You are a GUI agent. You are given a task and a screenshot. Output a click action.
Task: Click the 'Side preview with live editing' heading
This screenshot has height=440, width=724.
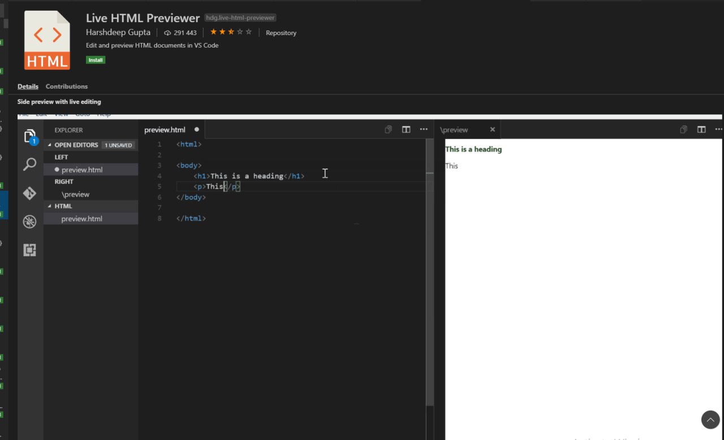point(59,102)
